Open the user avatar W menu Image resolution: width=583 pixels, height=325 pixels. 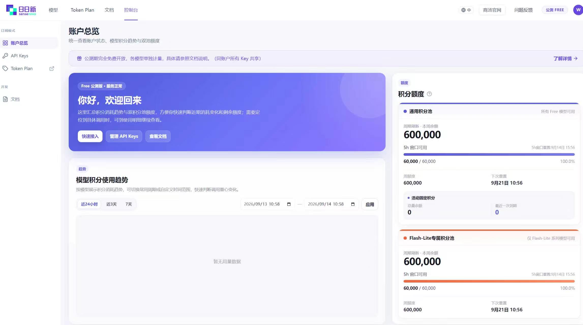(578, 10)
